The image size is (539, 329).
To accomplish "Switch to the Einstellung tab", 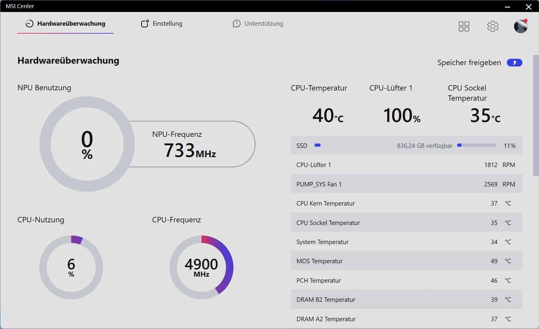I will [x=167, y=24].
